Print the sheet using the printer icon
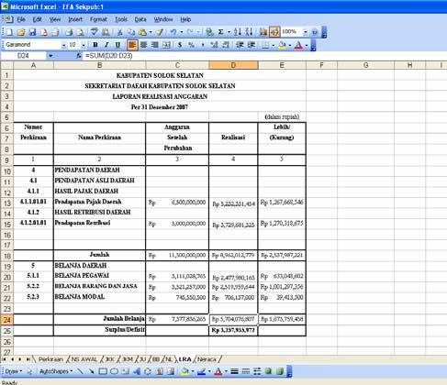The image size is (447, 385). pos(69,32)
